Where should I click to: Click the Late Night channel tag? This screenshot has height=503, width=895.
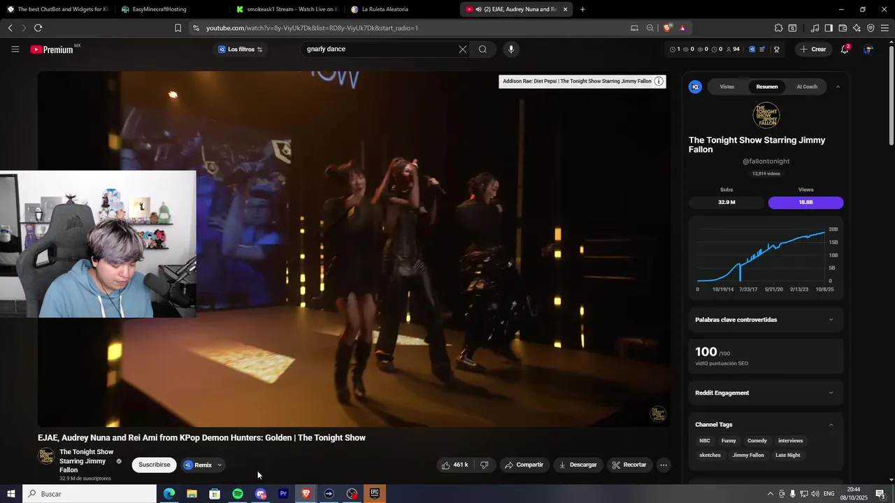point(787,455)
